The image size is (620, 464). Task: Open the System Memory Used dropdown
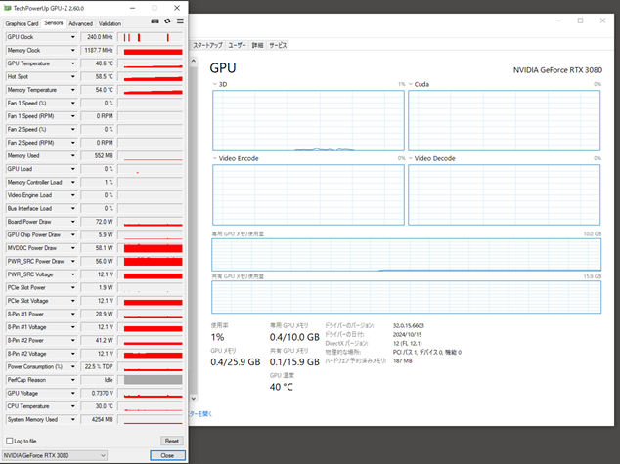point(73,419)
